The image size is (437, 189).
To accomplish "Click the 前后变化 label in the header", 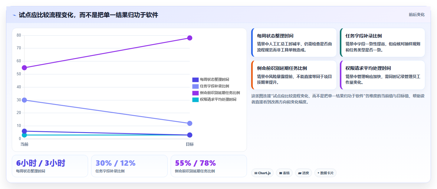I will 416,15.
